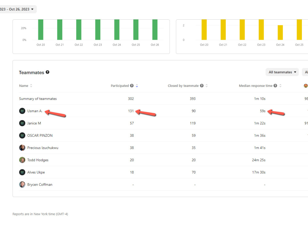This screenshot has width=308, height=231.
Task: Click the Name column header
Action: (x=24, y=86)
